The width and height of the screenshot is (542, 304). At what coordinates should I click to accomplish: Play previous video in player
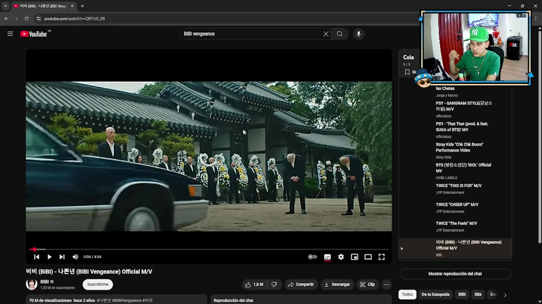point(36,257)
